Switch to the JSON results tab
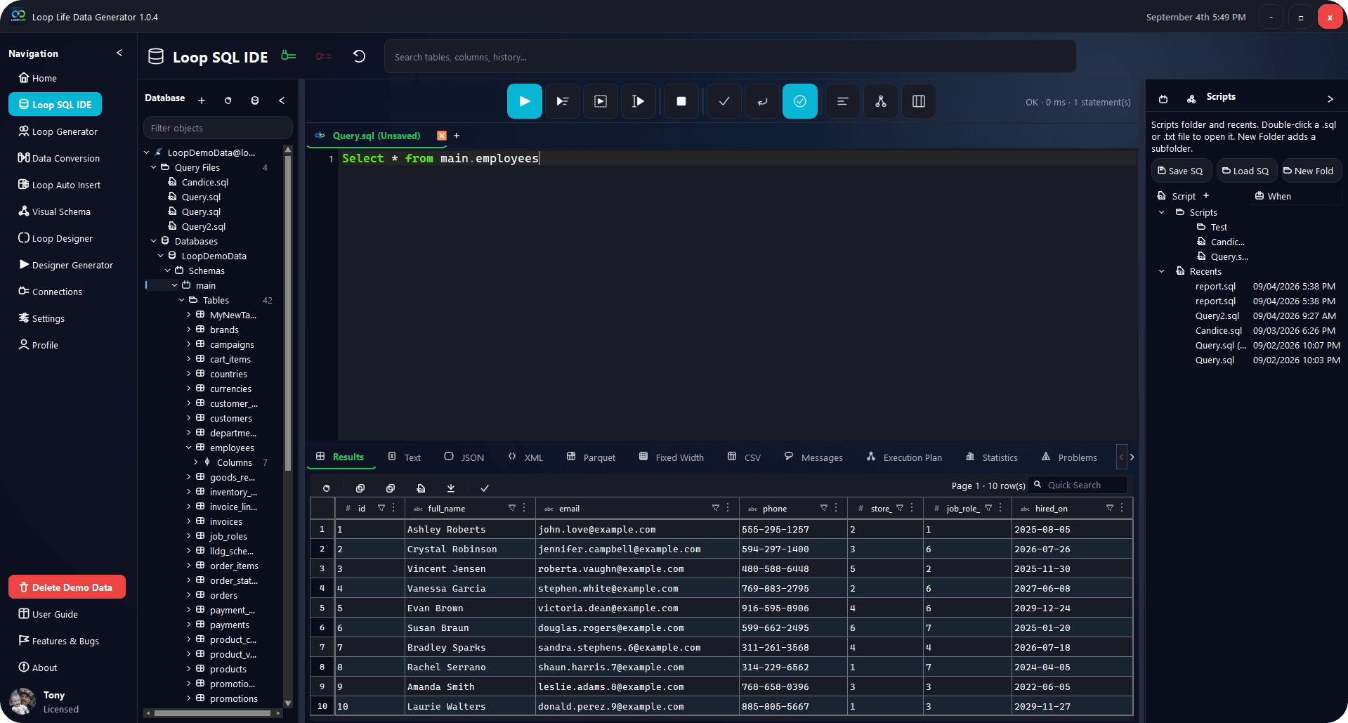This screenshot has height=723, width=1348. 464,457
